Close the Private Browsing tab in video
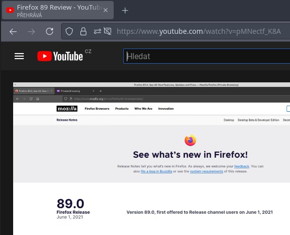Viewport: 290px width, 235px height. [93, 91]
